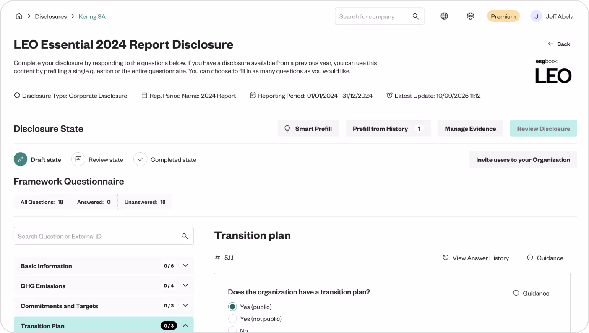
Task: Open the Basic Information section
Action: click(x=104, y=266)
